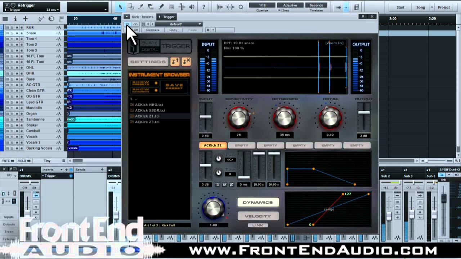Screen dimensions: 461x259
Task: Toggle monitor on Bass track
Action: 22,79
